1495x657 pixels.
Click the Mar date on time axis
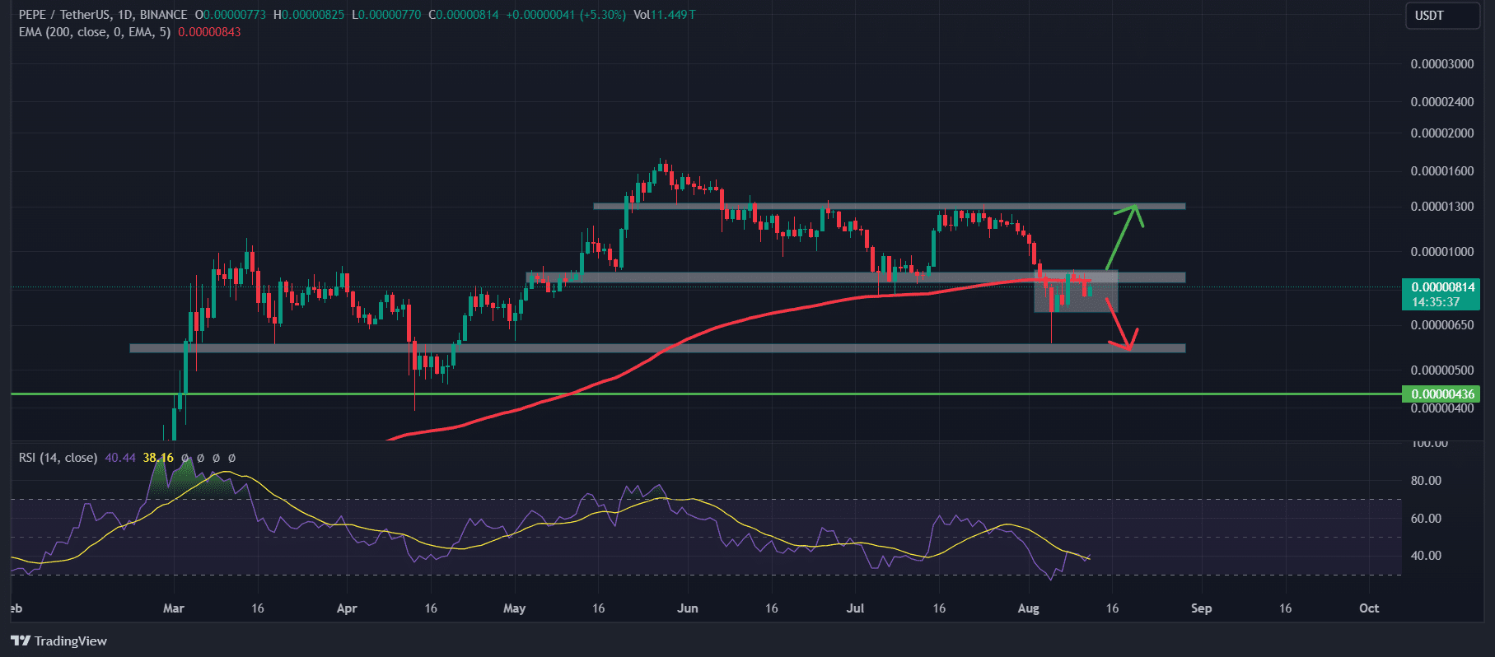click(174, 608)
